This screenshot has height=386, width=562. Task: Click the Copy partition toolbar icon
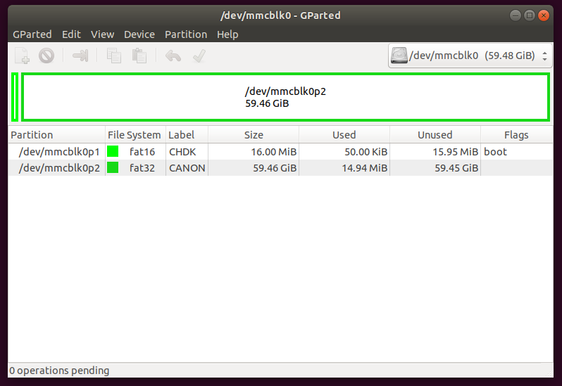(x=113, y=56)
